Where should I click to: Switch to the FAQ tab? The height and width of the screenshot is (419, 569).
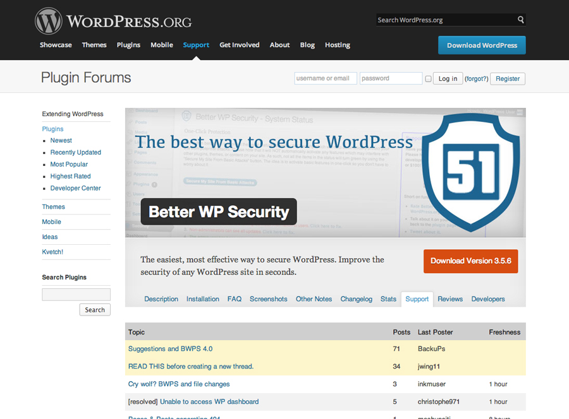tap(235, 299)
